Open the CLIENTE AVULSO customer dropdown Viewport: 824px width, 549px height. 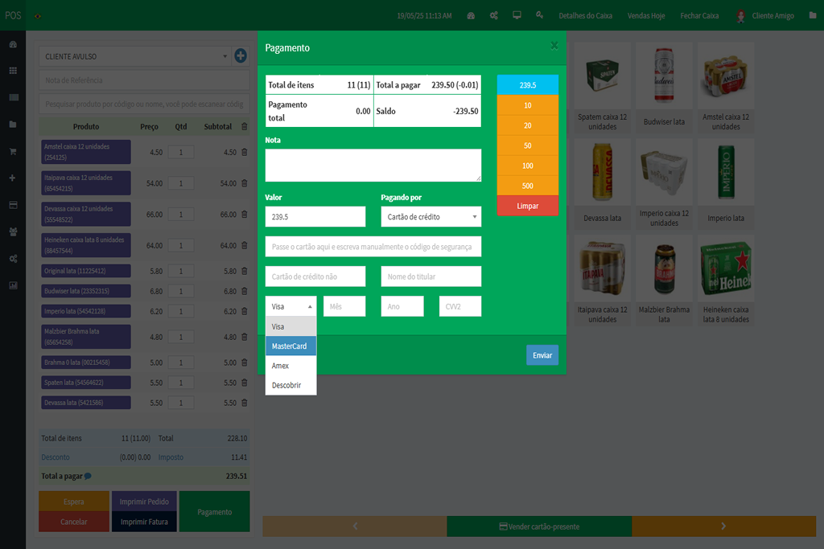(x=134, y=56)
